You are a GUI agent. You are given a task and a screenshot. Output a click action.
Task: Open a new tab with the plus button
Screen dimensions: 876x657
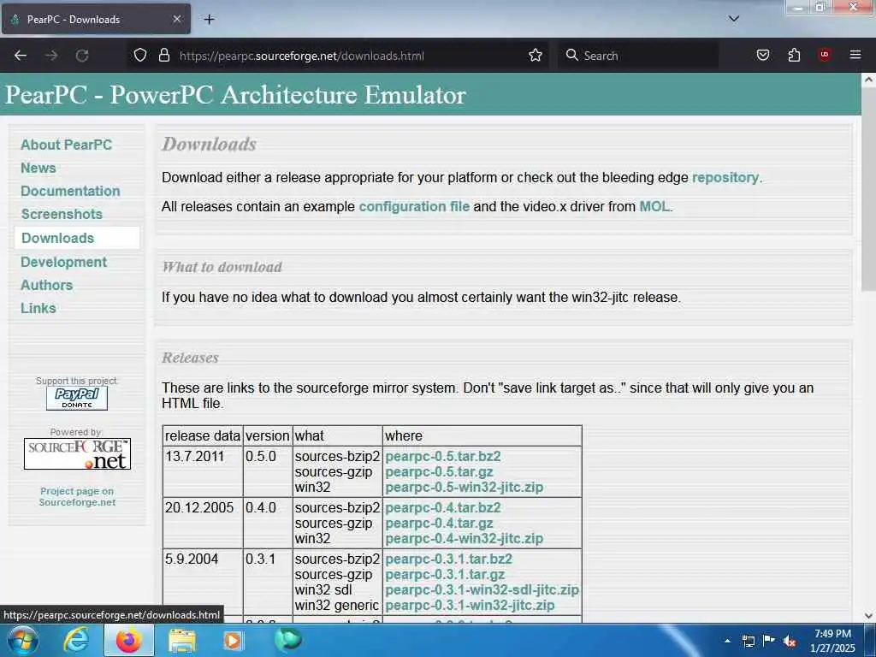pyautogui.click(x=209, y=20)
